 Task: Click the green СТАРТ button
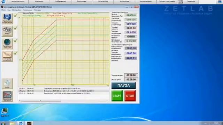pyautogui.click(x=117, y=96)
